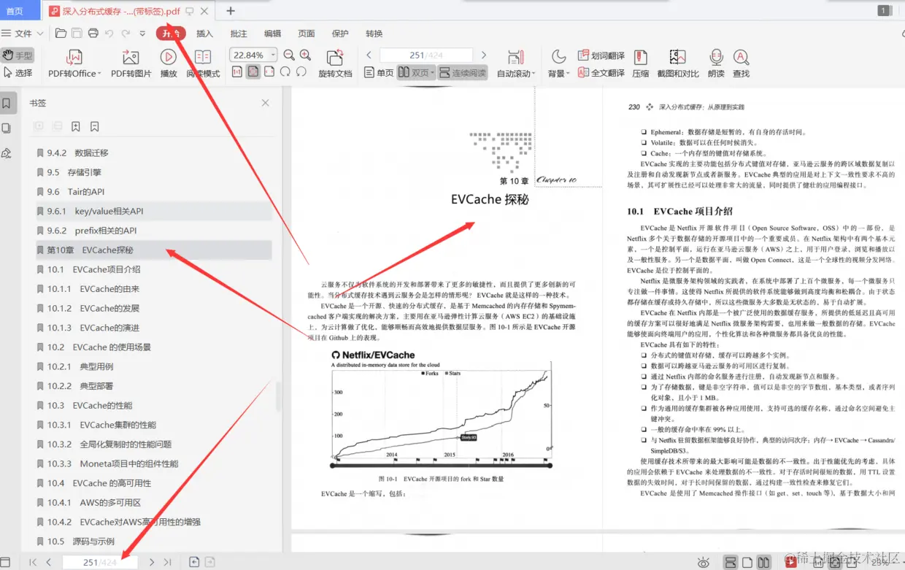Viewport: 905px width, 570px height.
Task: Click the zoom in magnifier icon
Action: coord(305,55)
